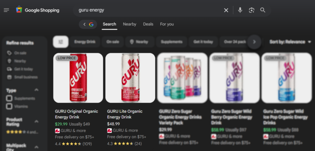The image size is (315, 151).
Task: Switch to the Nearby tab
Action: [x=129, y=24]
